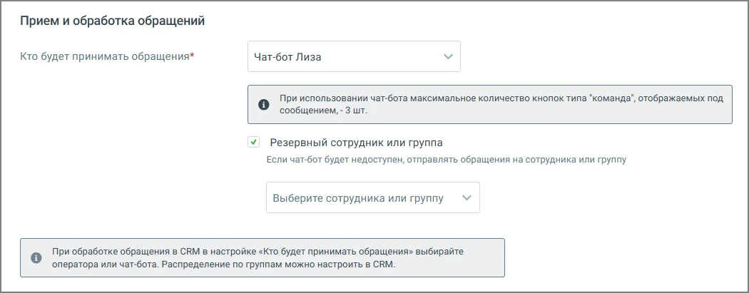Image resolution: width=749 pixels, height=293 pixels.
Task: Click the info icon in the chat-bot button limit notice
Action: 263,105
